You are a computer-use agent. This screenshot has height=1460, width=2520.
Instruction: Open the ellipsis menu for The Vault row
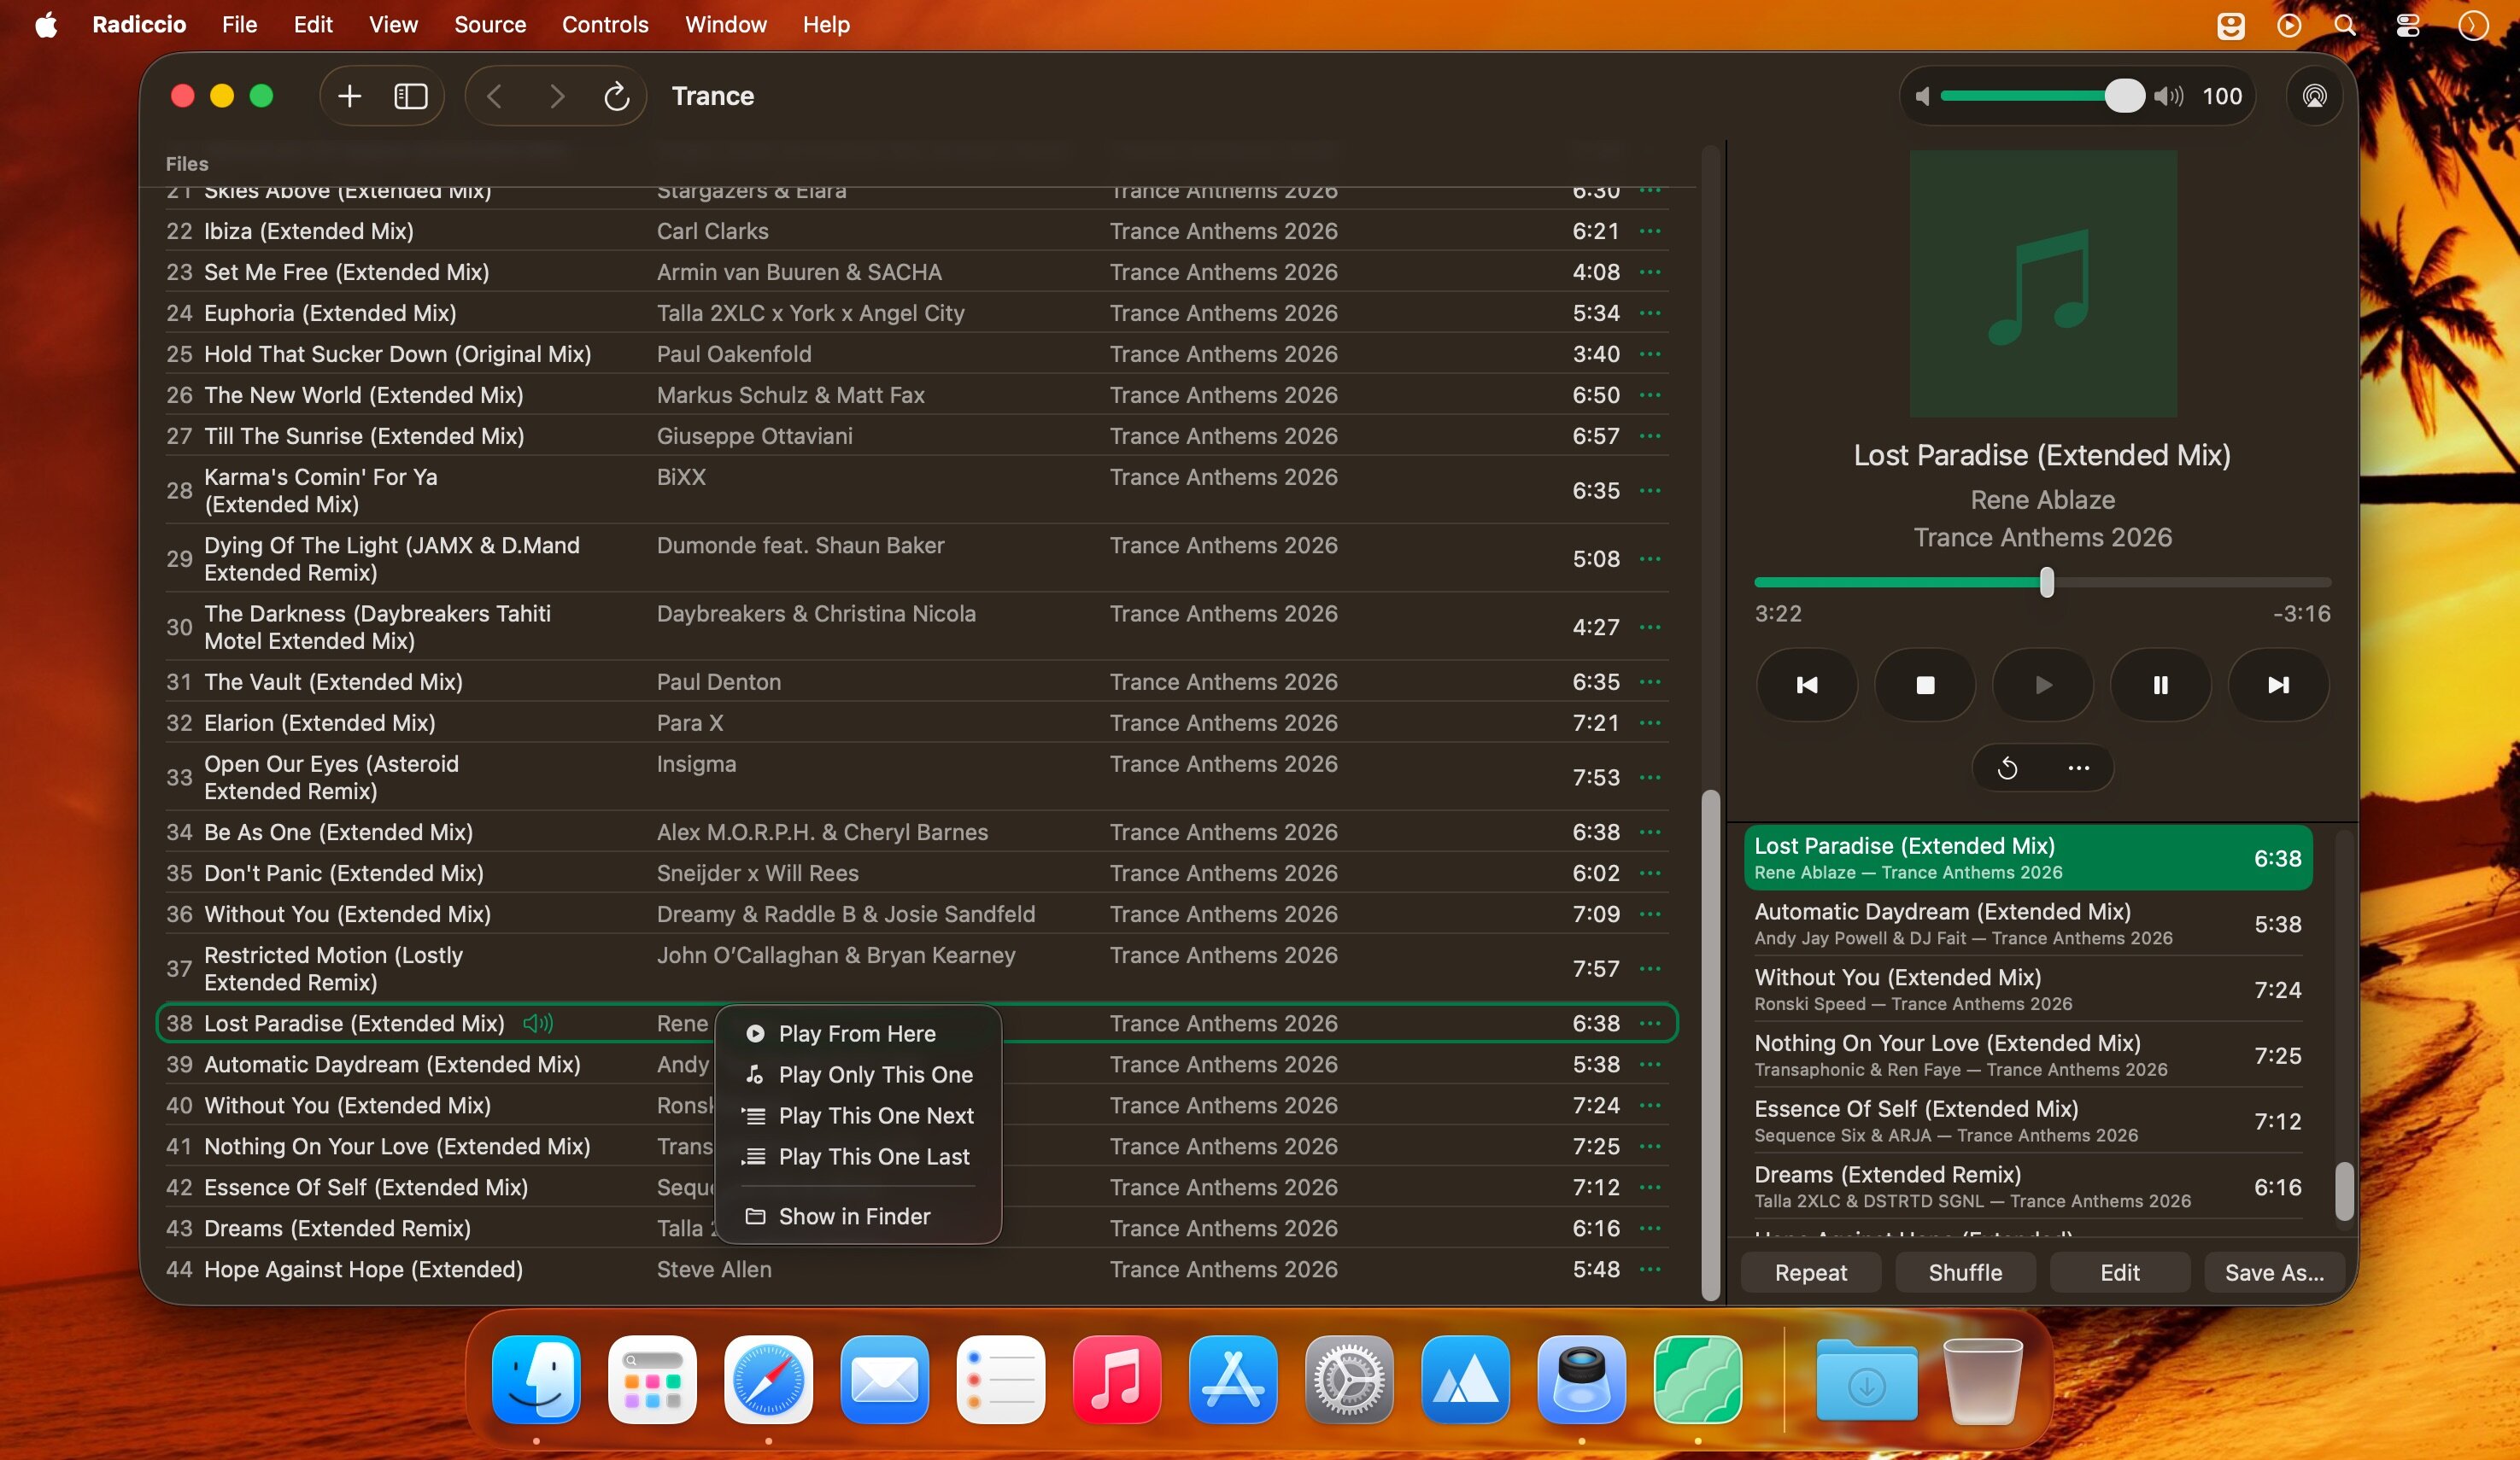point(1650,681)
